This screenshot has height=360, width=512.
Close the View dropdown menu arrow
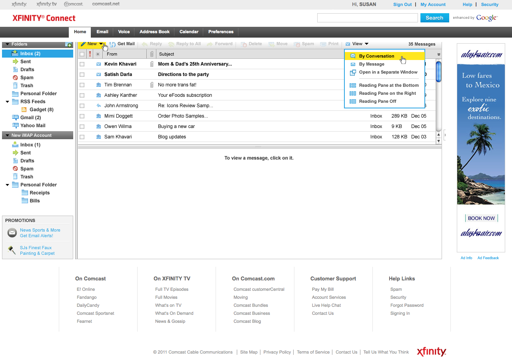366,44
